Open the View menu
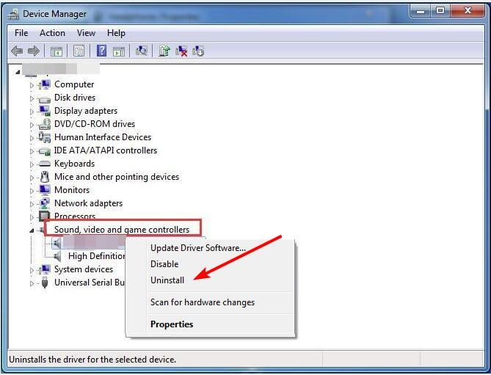This screenshot has width=491, height=375. pos(86,33)
